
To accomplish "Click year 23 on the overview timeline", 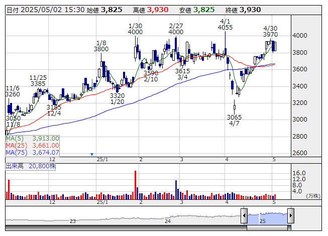I will click(x=73, y=221).
